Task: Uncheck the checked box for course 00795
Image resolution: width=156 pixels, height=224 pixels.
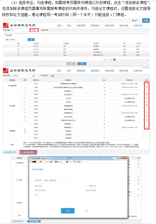Action: point(147,94)
